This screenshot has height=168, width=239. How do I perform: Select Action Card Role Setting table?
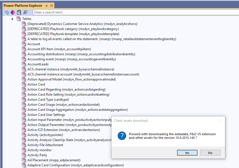pyautogui.click(x=68, y=95)
